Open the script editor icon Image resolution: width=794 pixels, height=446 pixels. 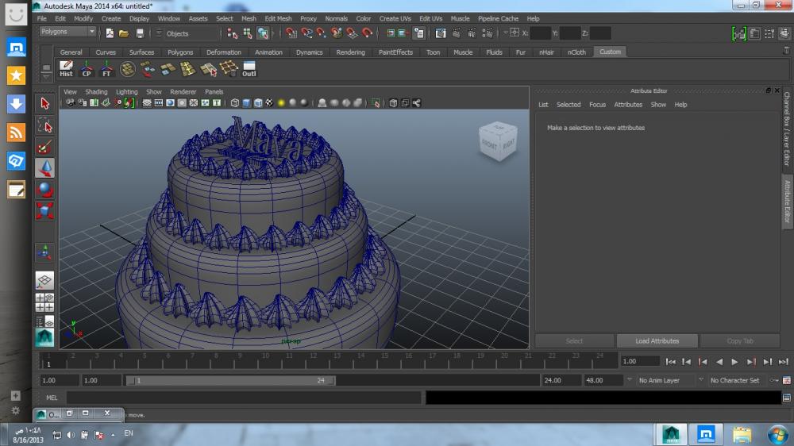[786, 398]
